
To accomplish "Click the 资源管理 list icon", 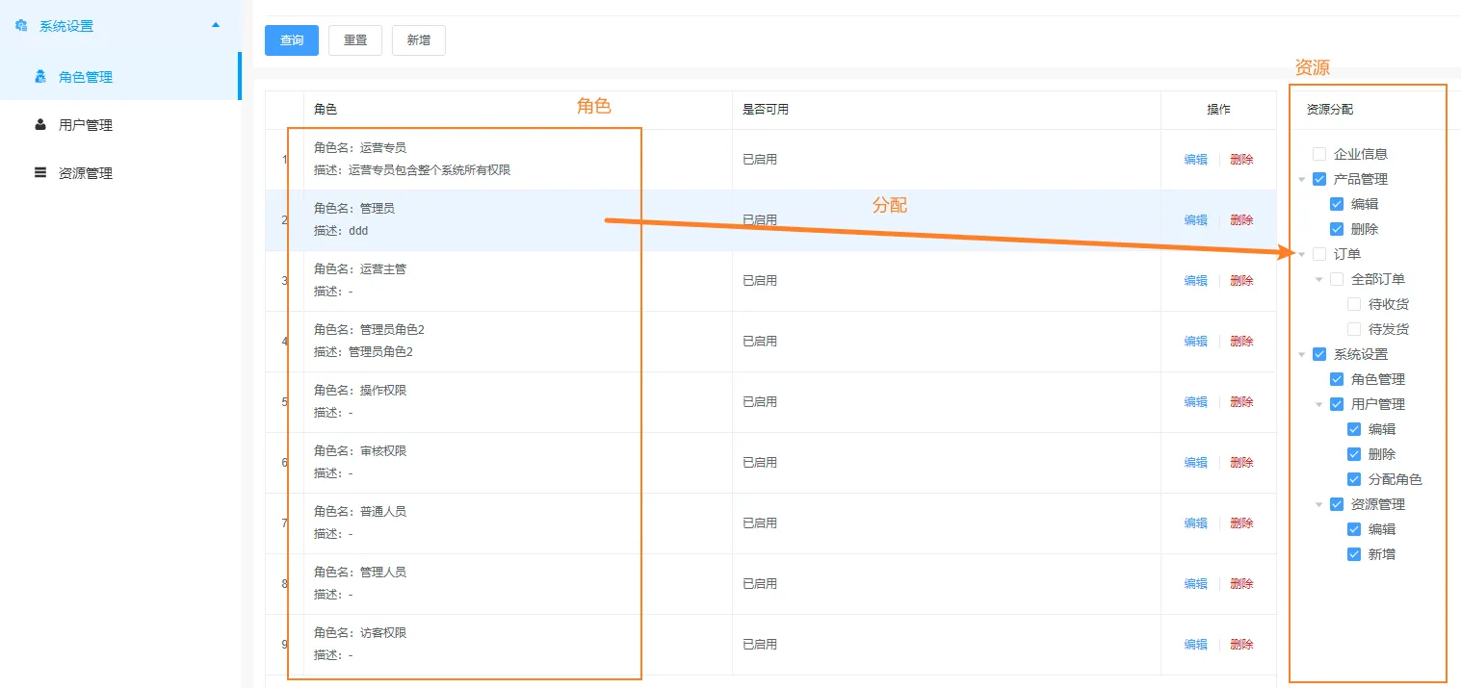I will tap(40, 173).
